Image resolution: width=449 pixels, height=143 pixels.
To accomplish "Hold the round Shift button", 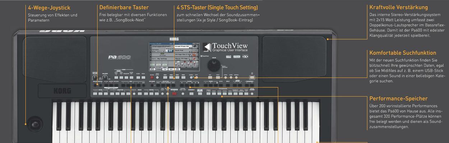I will click(196, 78).
